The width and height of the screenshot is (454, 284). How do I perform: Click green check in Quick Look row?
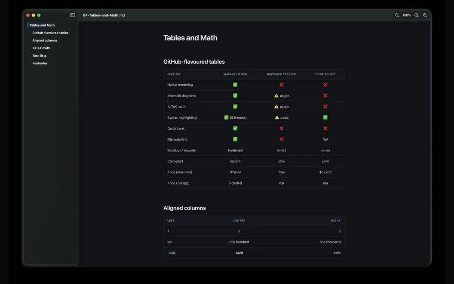[235, 128]
